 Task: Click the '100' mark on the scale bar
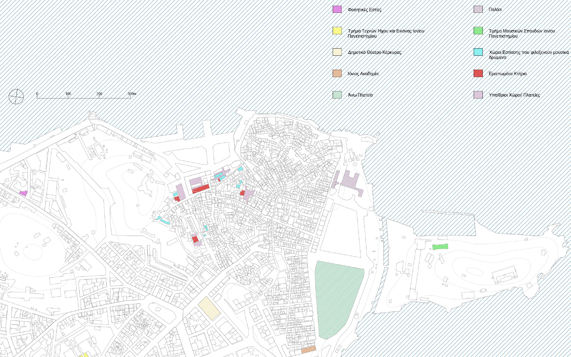click(68, 94)
